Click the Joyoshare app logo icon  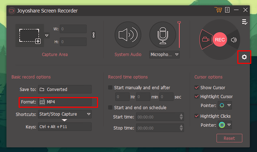click(x=12, y=11)
